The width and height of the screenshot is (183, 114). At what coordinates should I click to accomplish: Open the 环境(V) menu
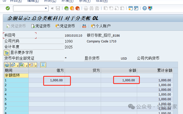tap(67, 1)
